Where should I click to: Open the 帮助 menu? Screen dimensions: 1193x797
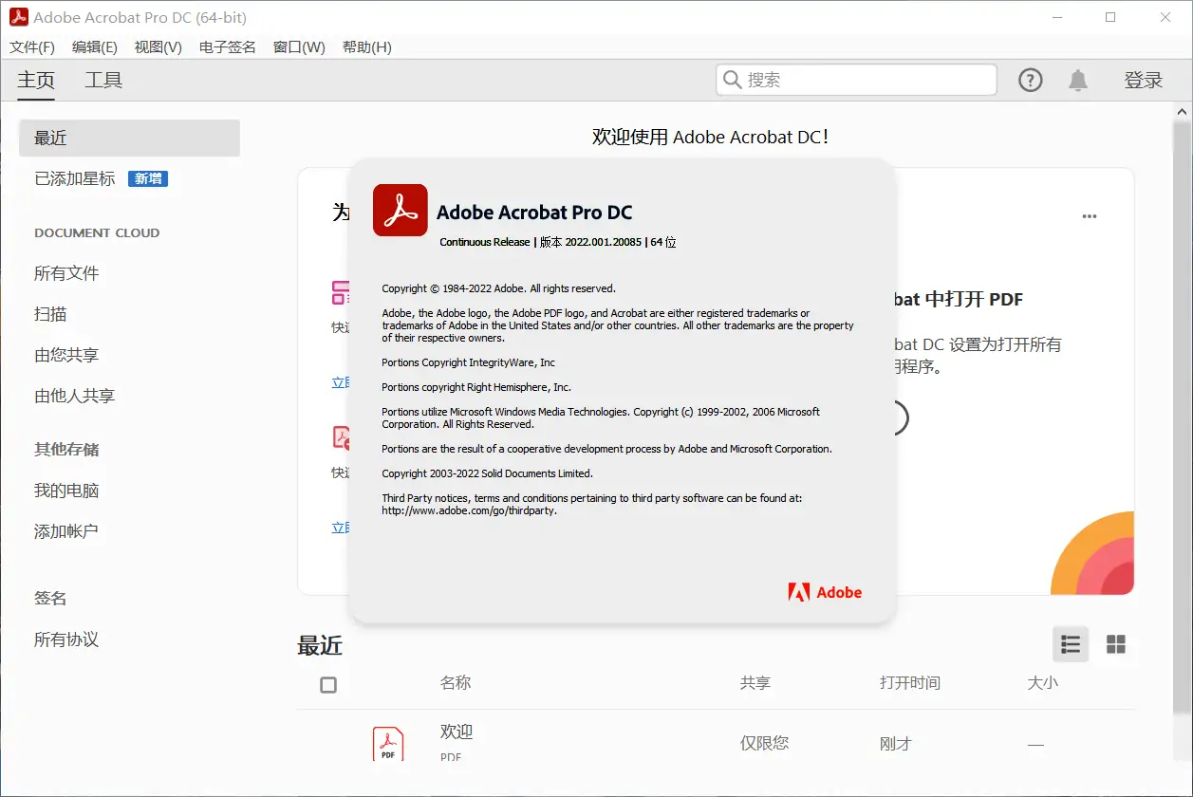[x=366, y=46]
